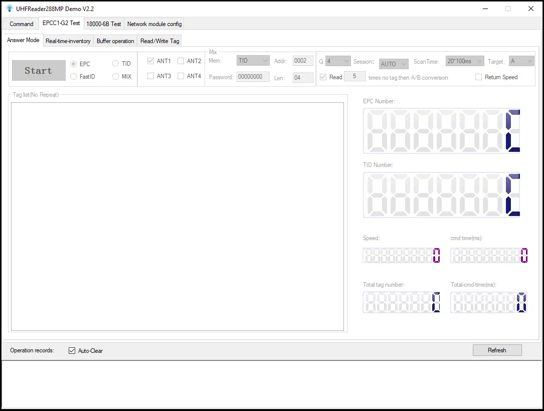Click the Refresh button
The width and height of the screenshot is (544, 411).
click(497, 350)
